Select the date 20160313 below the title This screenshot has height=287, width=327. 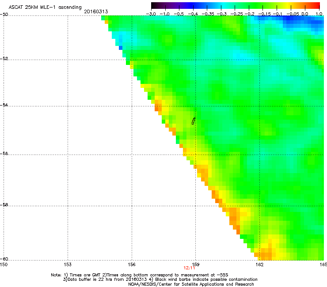96,11
